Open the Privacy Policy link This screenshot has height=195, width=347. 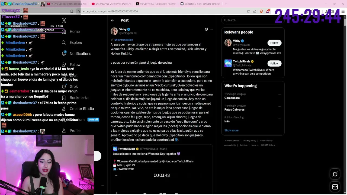tap(250, 141)
